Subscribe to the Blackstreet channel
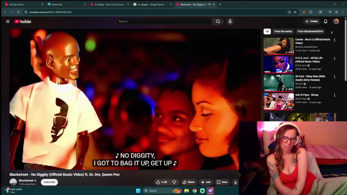Screen dimensions: 347x195 49,182
